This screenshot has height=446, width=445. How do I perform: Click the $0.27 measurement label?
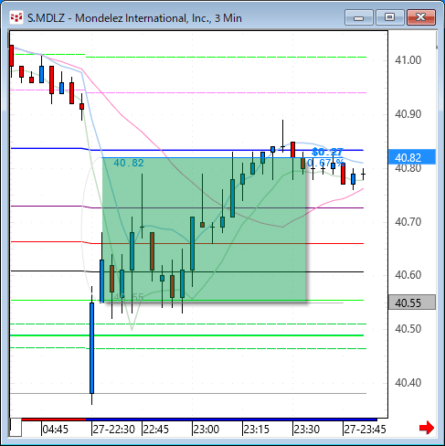(x=327, y=152)
